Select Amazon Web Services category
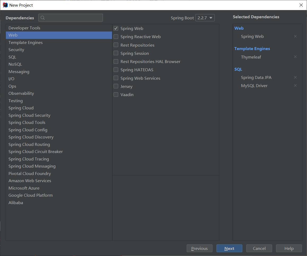The width and height of the screenshot is (307, 256). 59,181
